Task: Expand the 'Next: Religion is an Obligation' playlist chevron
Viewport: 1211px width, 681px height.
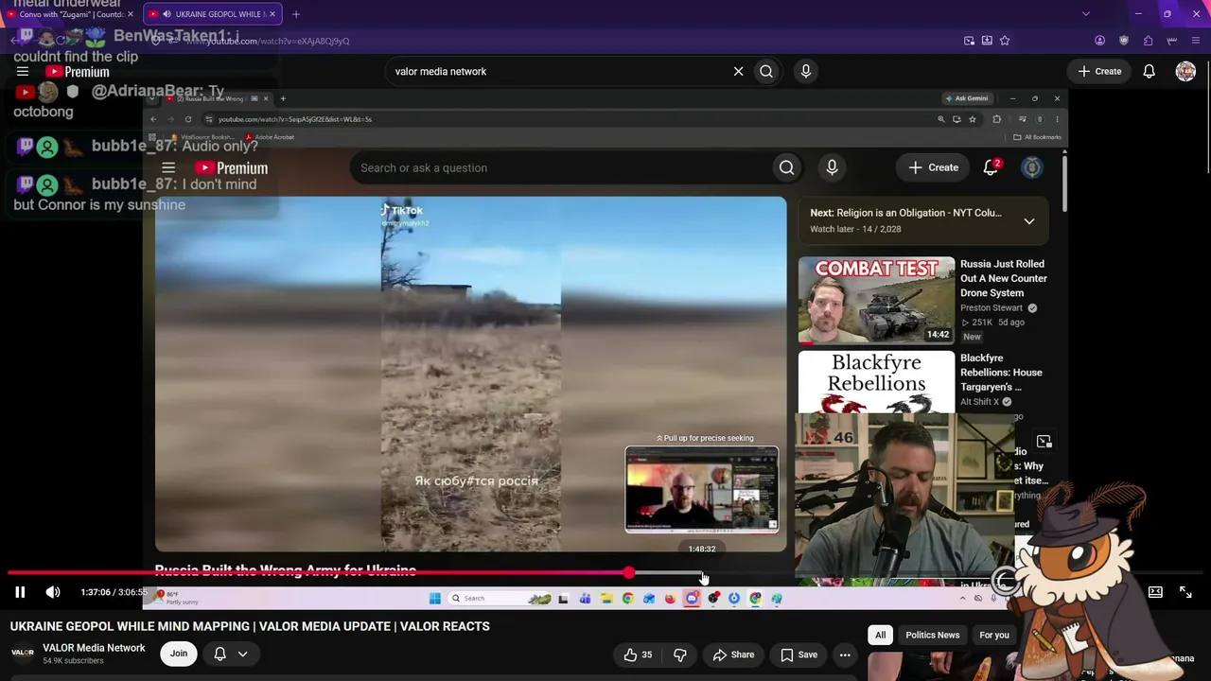Action: [1029, 221]
